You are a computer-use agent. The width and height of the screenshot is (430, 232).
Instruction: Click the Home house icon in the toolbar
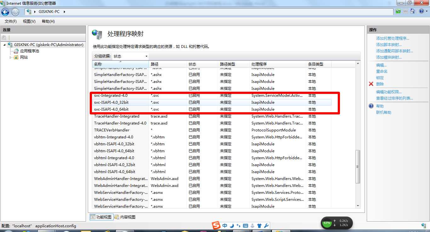pos(412,11)
